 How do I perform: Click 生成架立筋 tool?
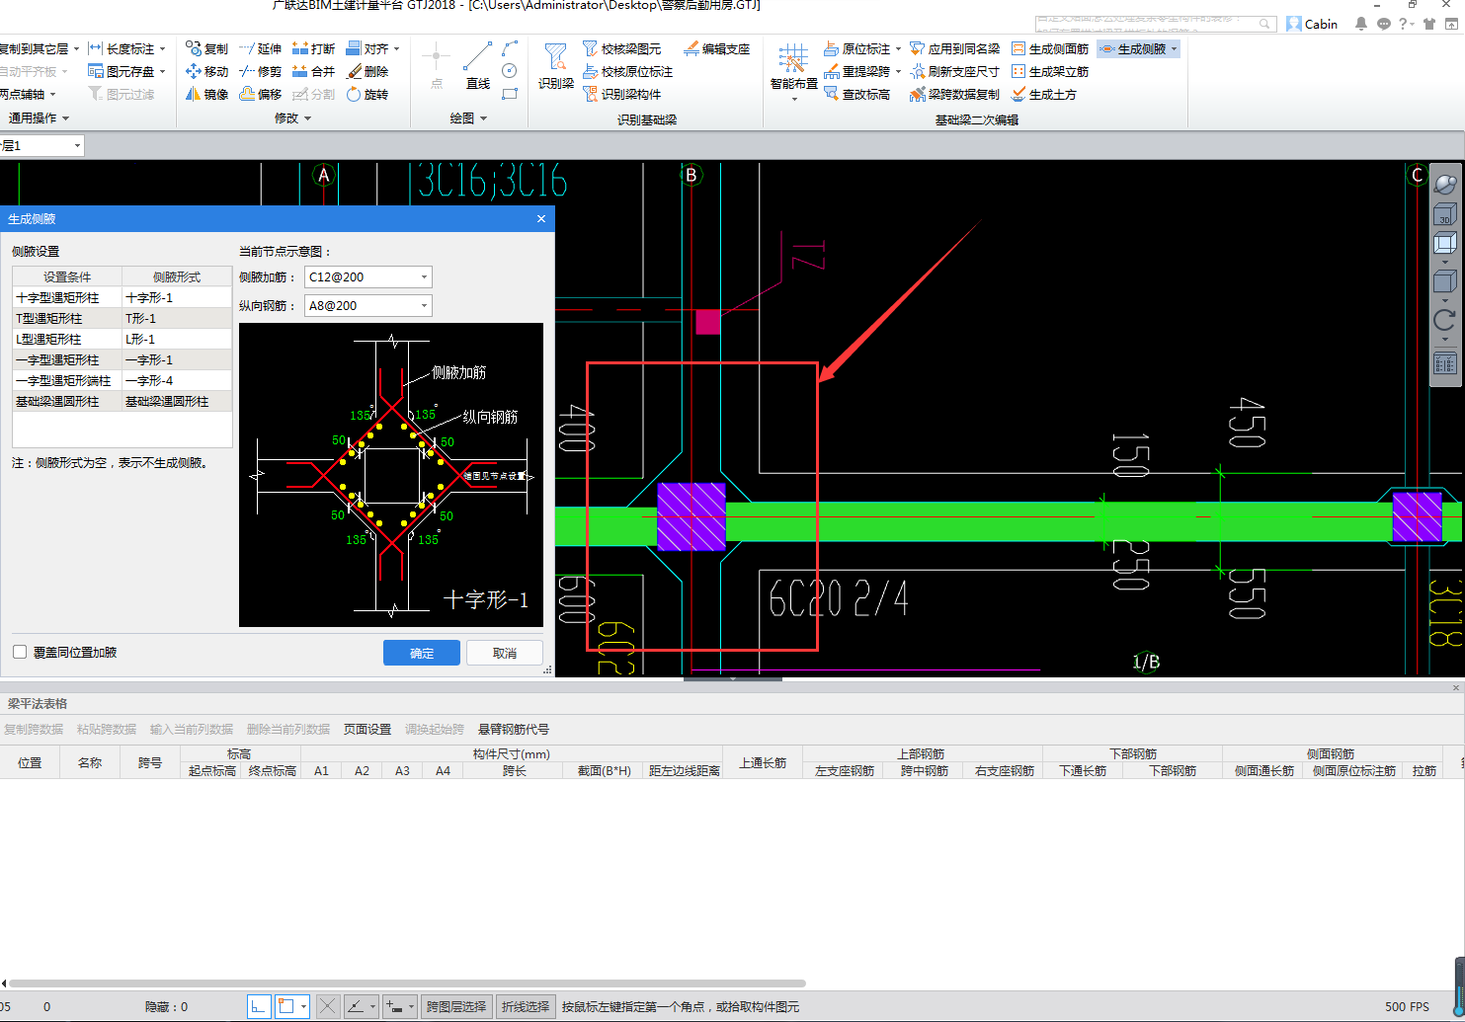point(1049,71)
